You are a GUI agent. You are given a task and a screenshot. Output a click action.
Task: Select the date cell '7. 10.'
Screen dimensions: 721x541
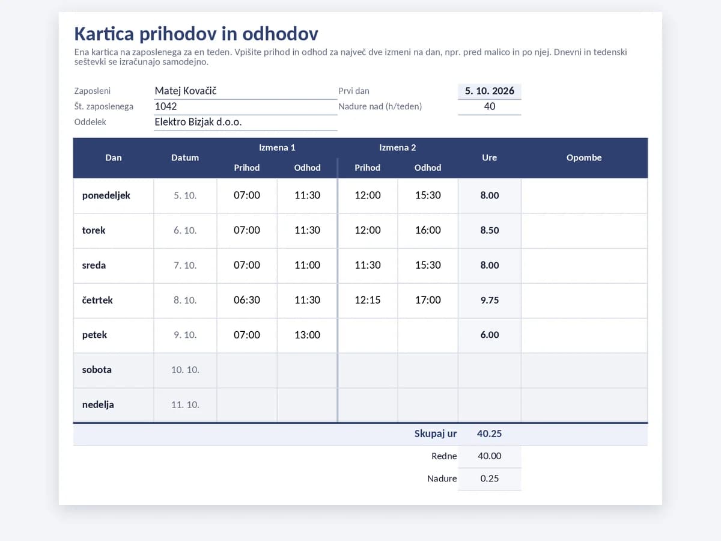click(185, 266)
